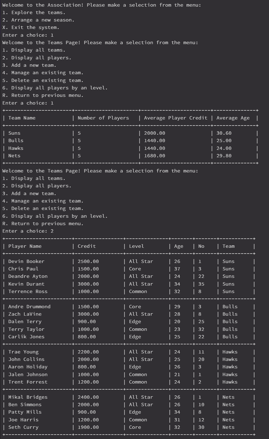Click the 'Exit the system' text line

pos(31,27)
